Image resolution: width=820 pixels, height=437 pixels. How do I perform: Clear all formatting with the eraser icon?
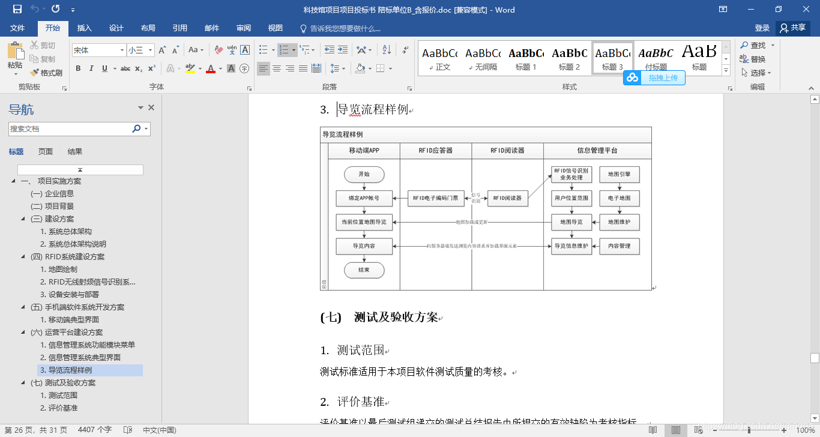(x=219, y=50)
